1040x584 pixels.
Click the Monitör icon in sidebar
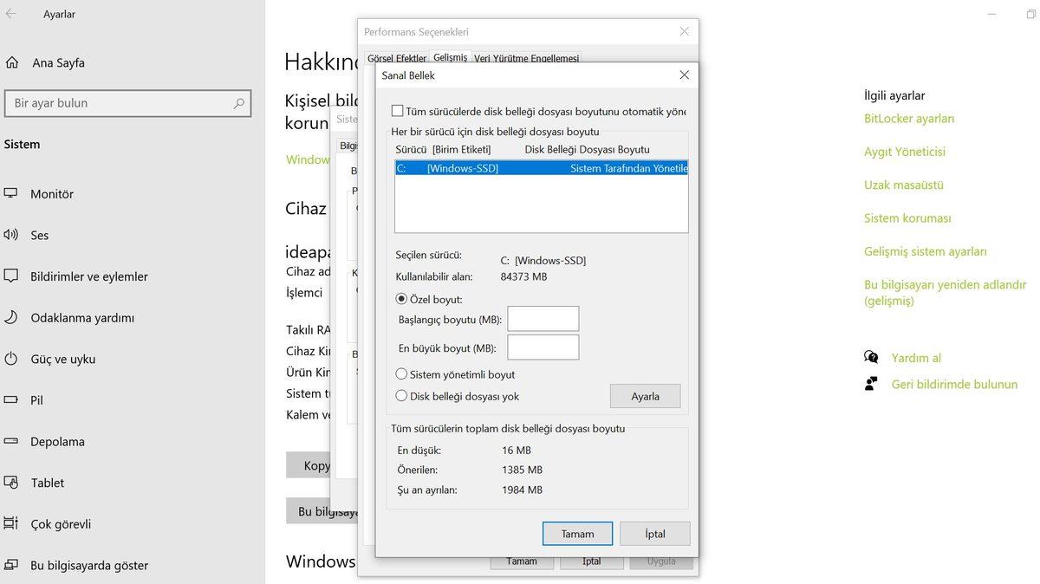[11, 193]
